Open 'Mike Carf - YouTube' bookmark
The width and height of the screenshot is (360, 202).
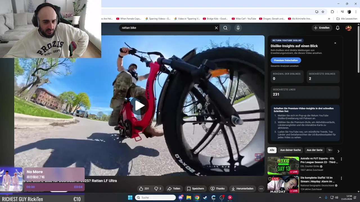click(244, 19)
